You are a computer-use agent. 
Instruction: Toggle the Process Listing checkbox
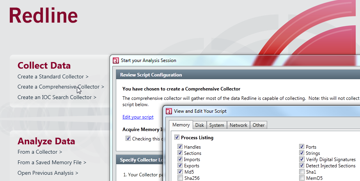(177, 137)
